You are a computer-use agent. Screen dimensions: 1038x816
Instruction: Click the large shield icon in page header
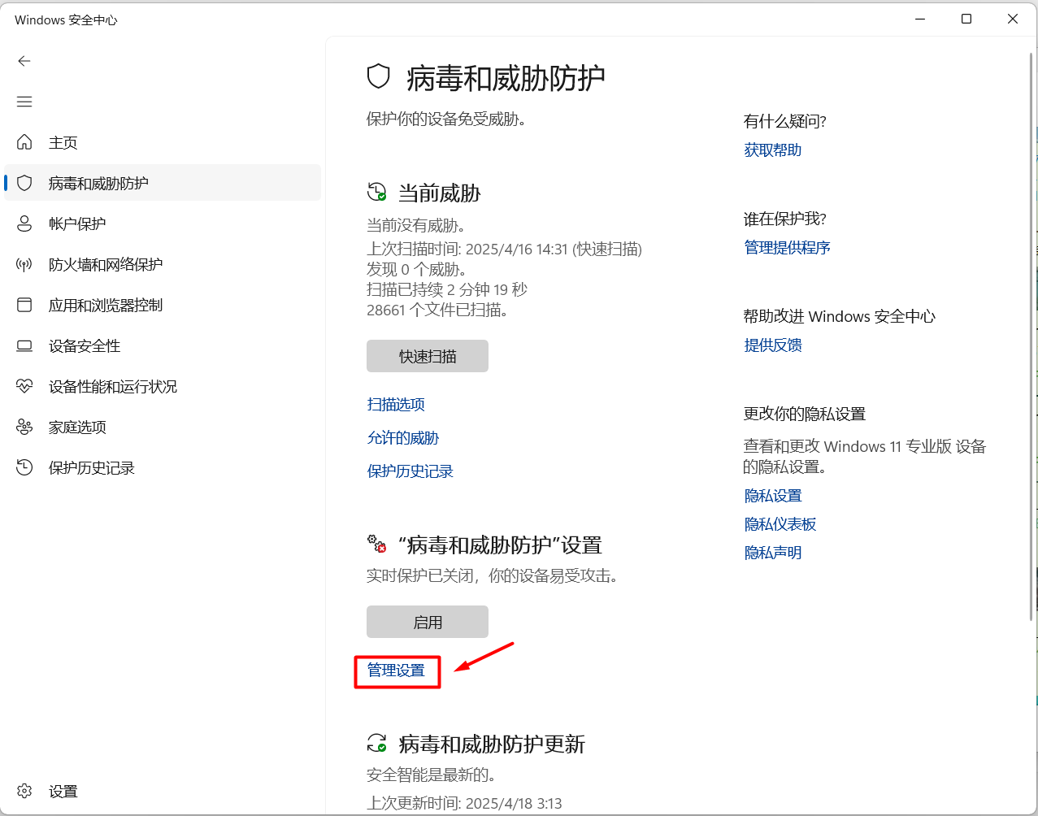[x=379, y=76]
